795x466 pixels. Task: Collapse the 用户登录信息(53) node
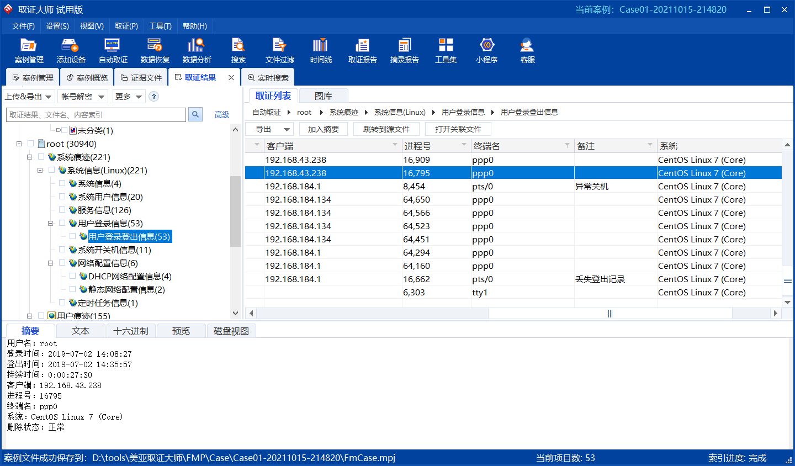click(x=50, y=223)
